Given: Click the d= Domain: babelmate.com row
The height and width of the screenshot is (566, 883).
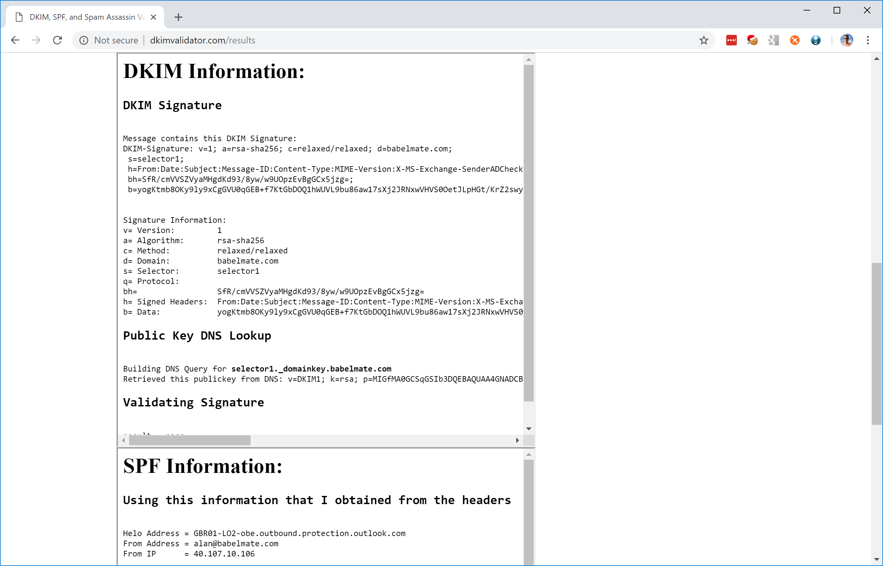Looking at the screenshot, I should (201, 261).
